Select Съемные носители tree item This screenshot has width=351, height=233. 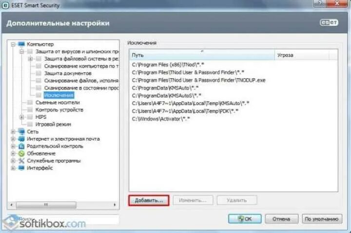(x=58, y=103)
